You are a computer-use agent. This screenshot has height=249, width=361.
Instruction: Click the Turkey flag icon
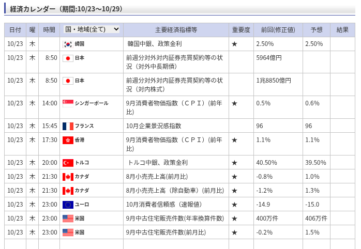68,163
